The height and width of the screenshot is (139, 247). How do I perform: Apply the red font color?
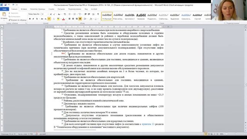coord(63,19)
